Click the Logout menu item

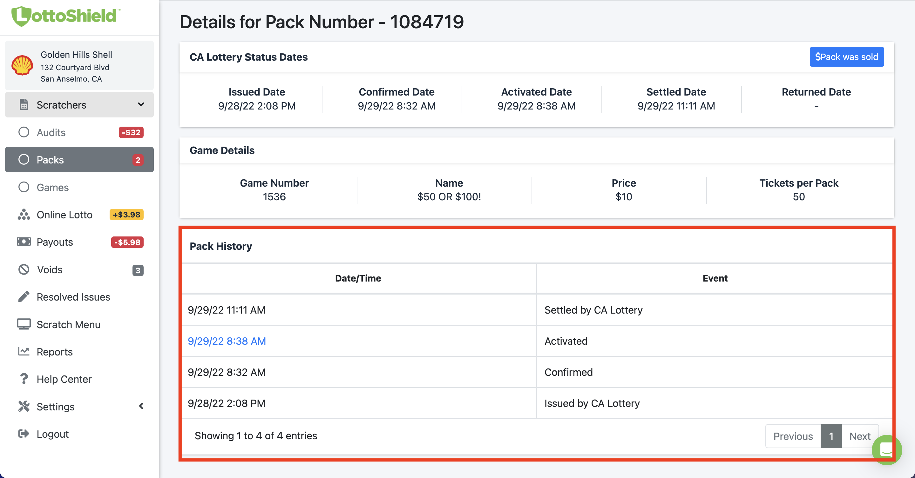pos(52,434)
